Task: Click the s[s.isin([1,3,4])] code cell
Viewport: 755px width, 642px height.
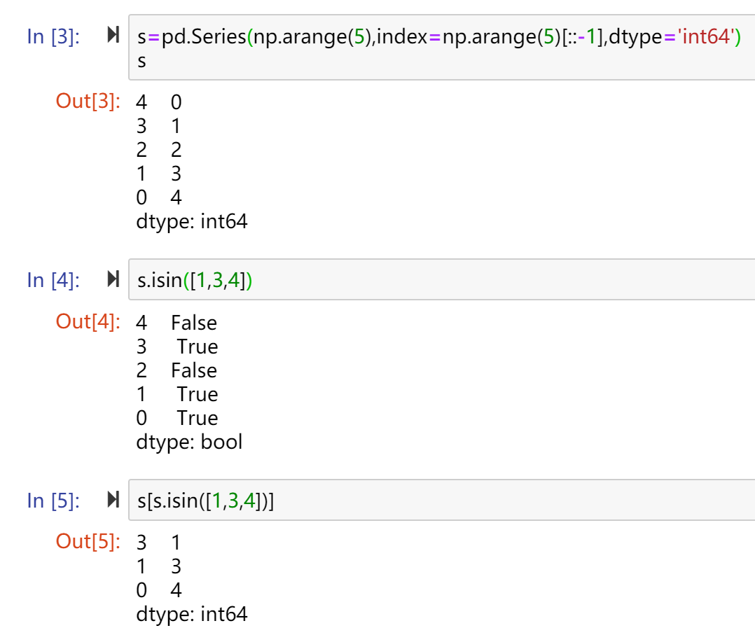Action: pyautogui.click(x=441, y=500)
